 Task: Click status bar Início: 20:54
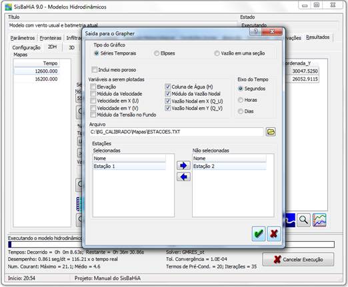[21, 278]
